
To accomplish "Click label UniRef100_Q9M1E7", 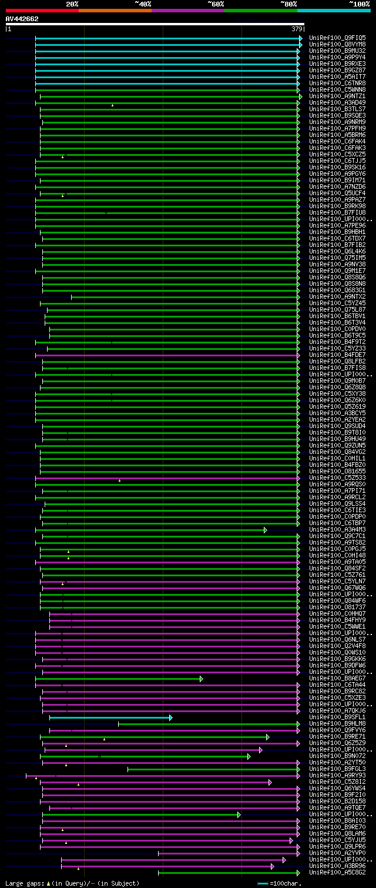I will (x=337, y=271).
